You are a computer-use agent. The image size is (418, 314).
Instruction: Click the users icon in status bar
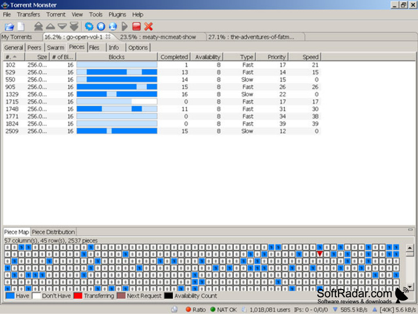coord(244,309)
